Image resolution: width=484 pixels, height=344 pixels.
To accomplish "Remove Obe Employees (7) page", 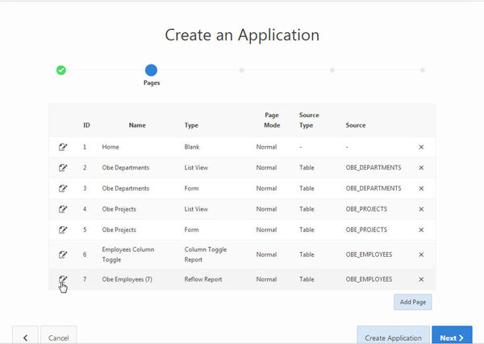I will point(421,279).
